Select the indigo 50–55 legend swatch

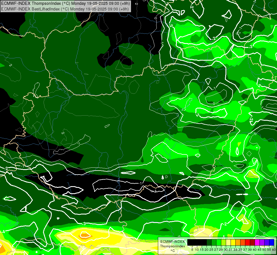point(267,242)
